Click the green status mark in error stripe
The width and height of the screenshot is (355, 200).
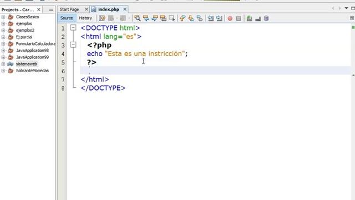pyautogui.click(x=353, y=27)
